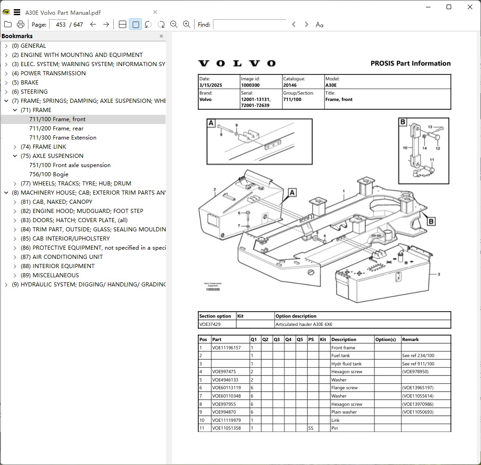Expand (77) WHEELS; TRACKS; TYRE bookmark
This screenshot has height=465, width=481.
point(15,184)
